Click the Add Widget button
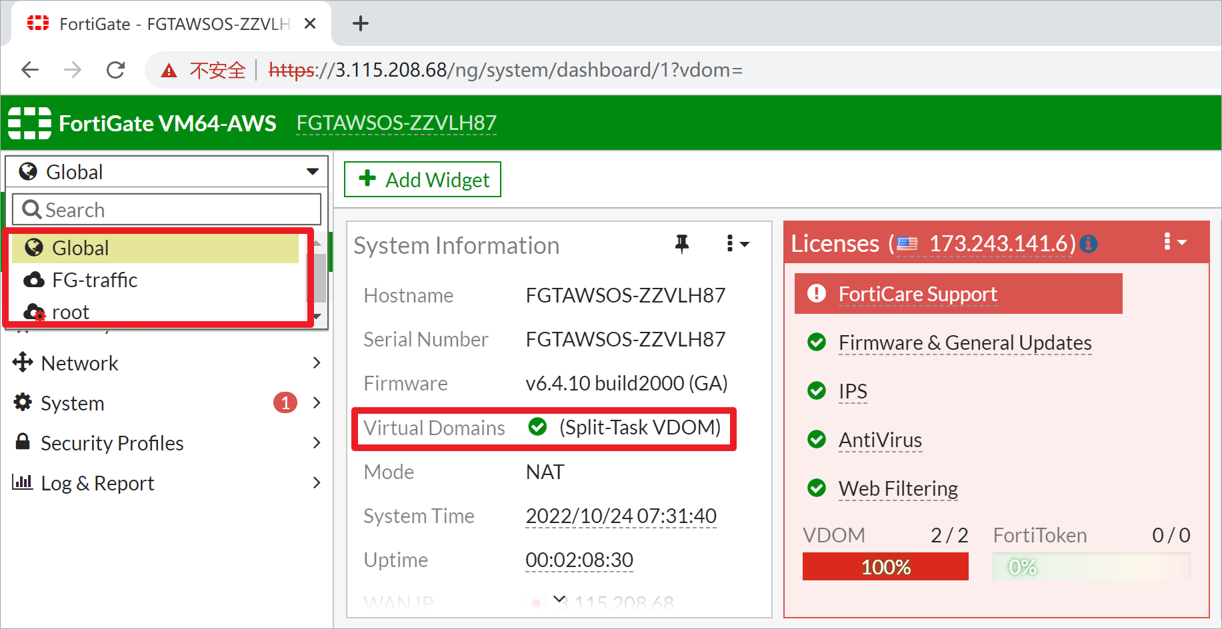The height and width of the screenshot is (629, 1222). 423,179
